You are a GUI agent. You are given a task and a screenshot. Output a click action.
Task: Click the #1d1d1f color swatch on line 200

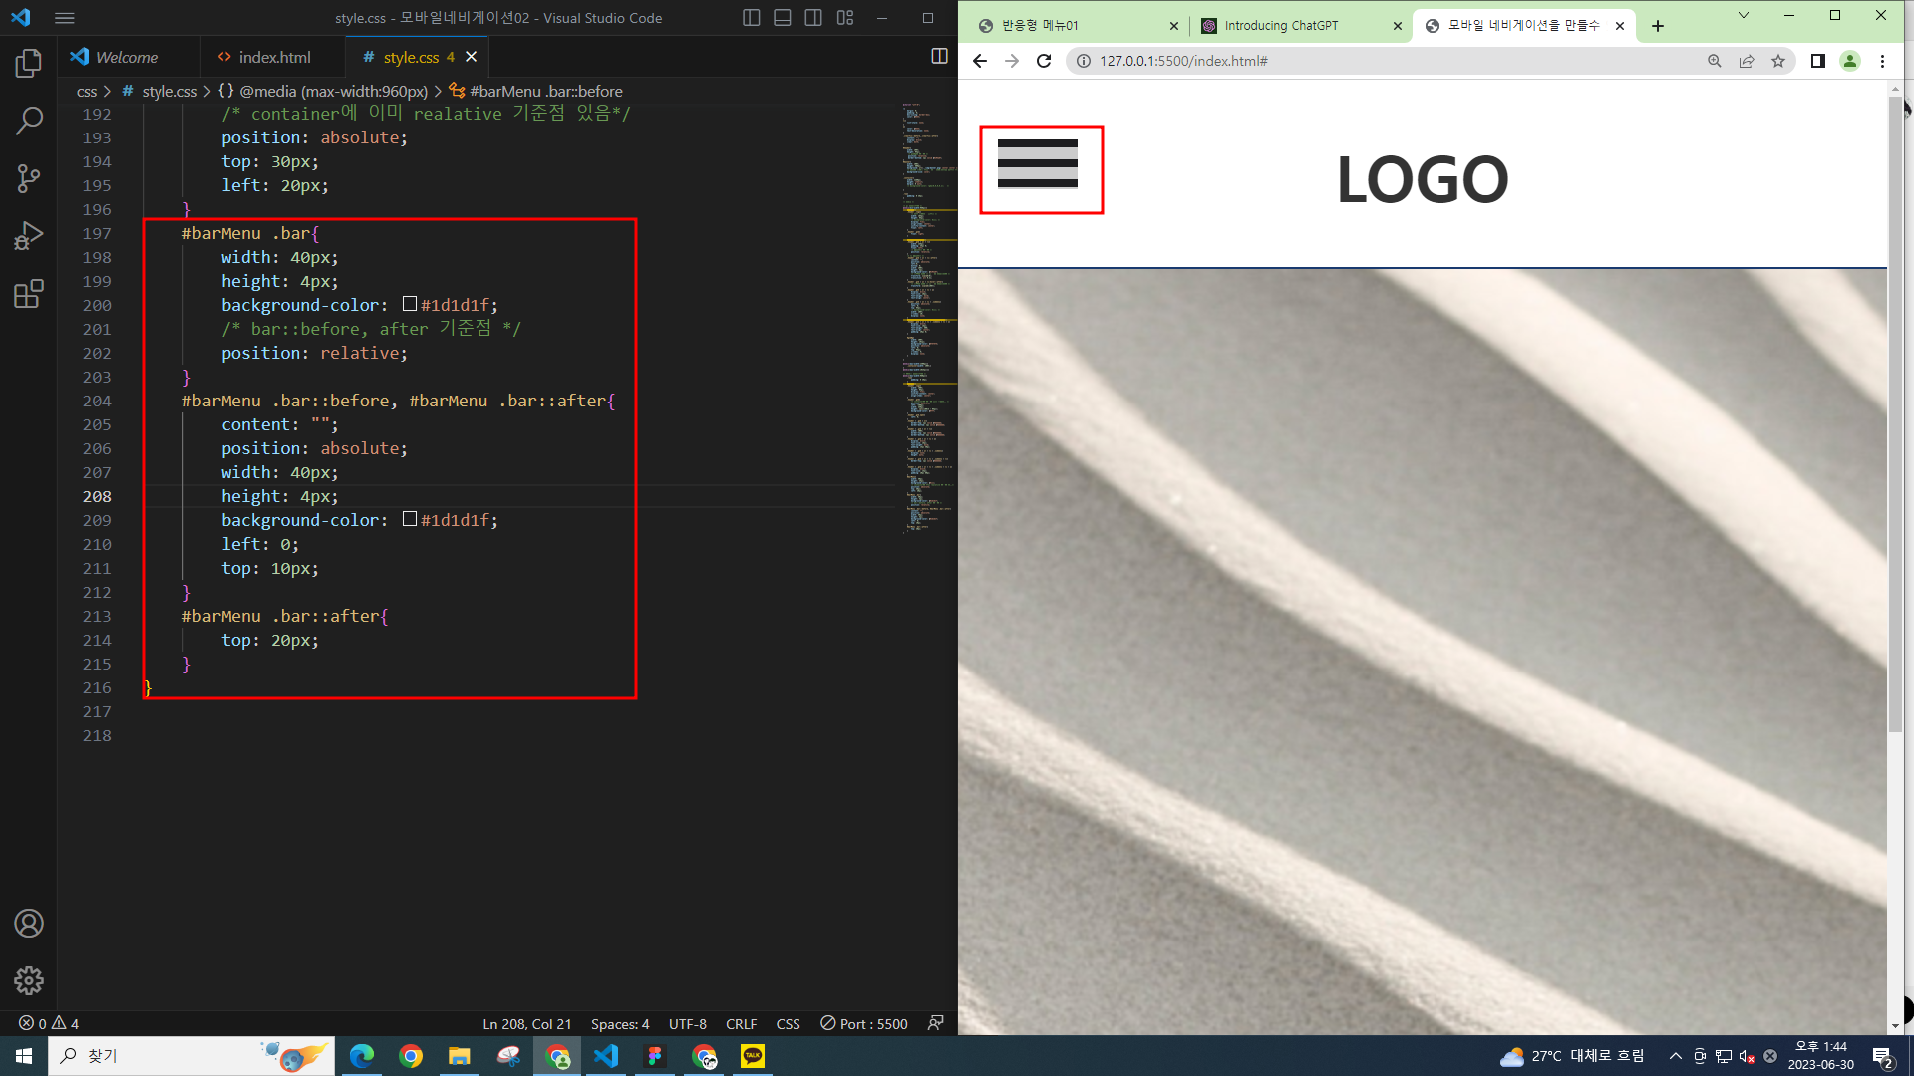(410, 304)
